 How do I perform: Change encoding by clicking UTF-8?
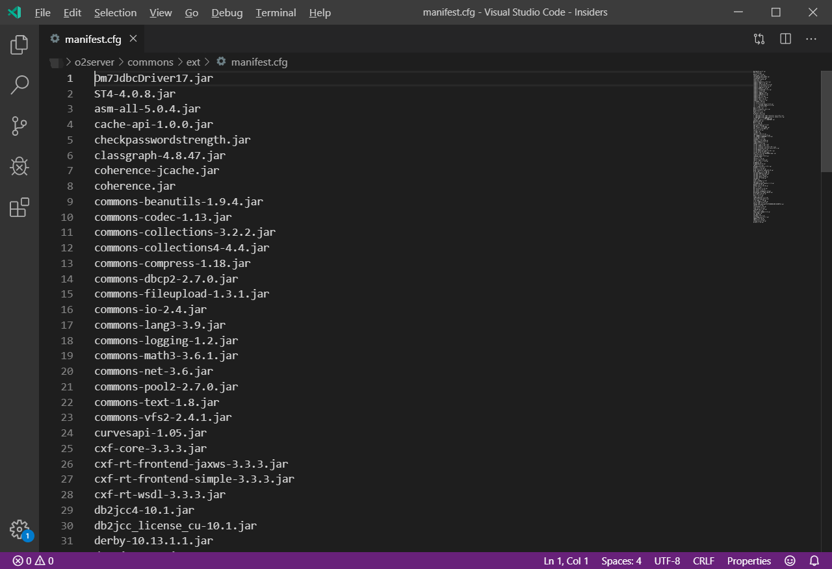(667, 561)
